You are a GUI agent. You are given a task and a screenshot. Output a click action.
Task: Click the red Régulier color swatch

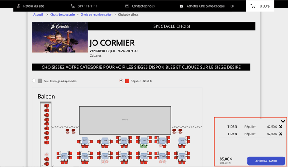[x=127, y=81]
